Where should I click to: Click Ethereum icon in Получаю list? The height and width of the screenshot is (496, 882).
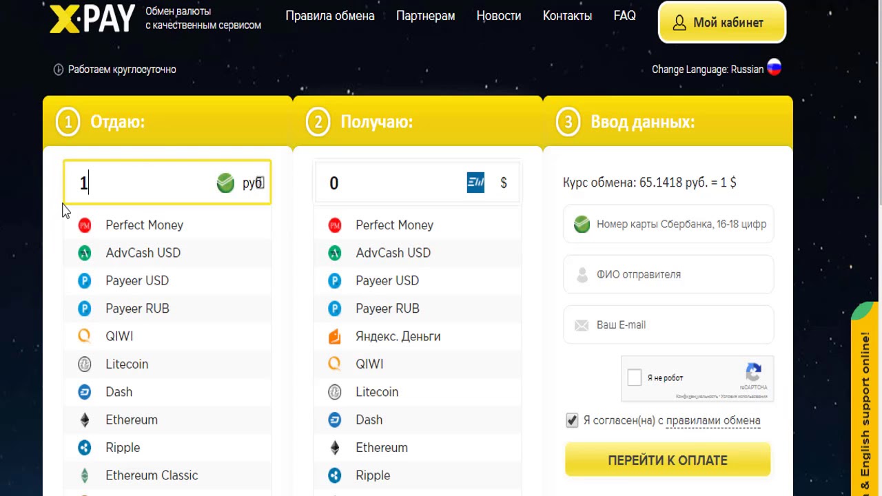335,447
